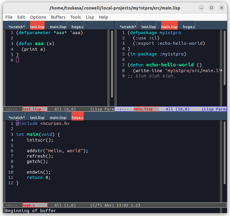Click on in-package keyword
230x216 pixels.
144,54
